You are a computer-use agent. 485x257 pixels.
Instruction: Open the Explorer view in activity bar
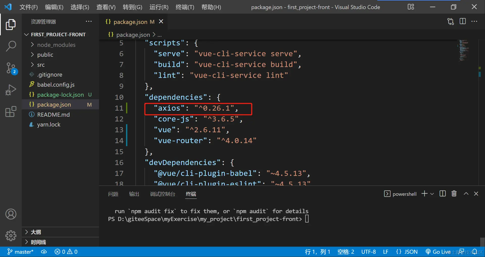click(11, 24)
